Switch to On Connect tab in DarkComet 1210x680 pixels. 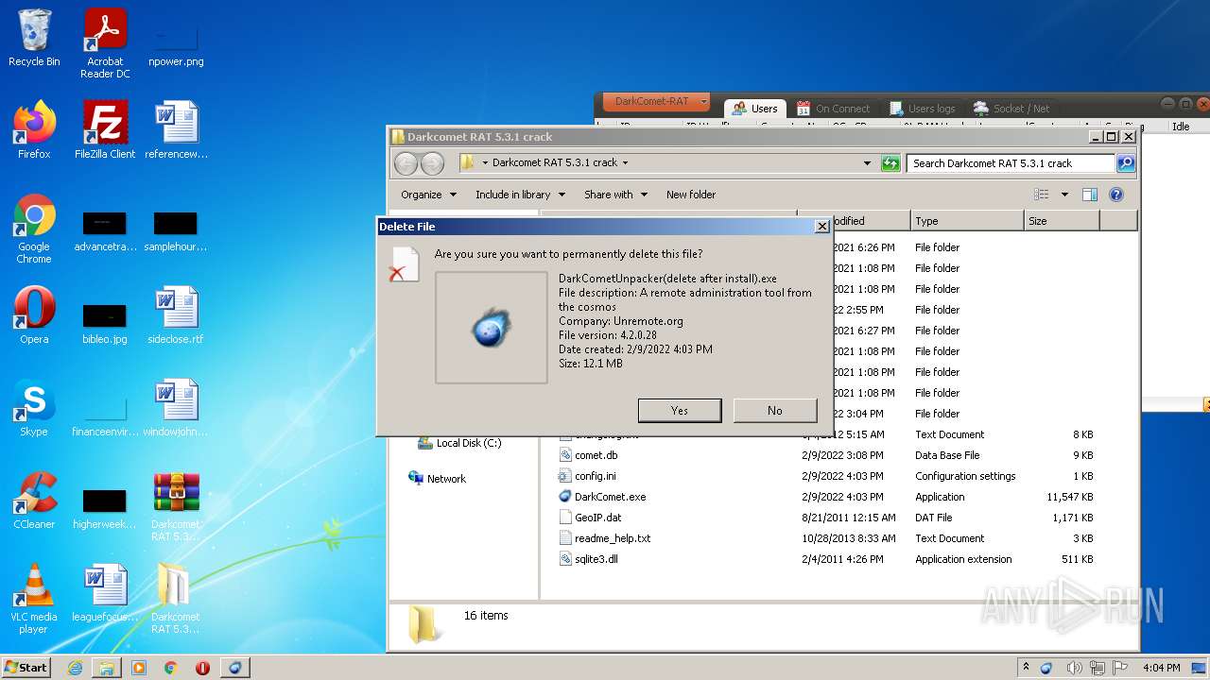click(x=833, y=108)
